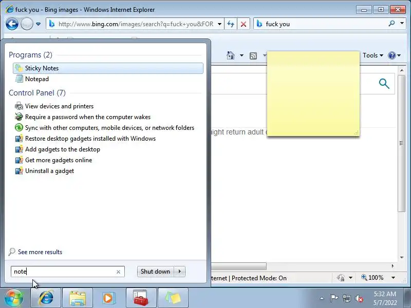411x308 pixels.
Task: Go back in Internet Explorer
Action: click(12, 24)
